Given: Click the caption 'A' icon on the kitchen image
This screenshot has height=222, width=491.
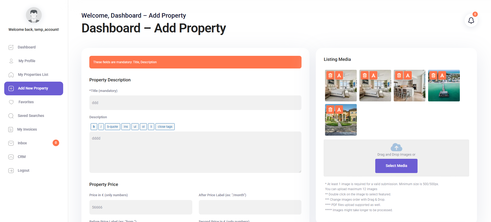Looking at the screenshot, I should (408, 75).
